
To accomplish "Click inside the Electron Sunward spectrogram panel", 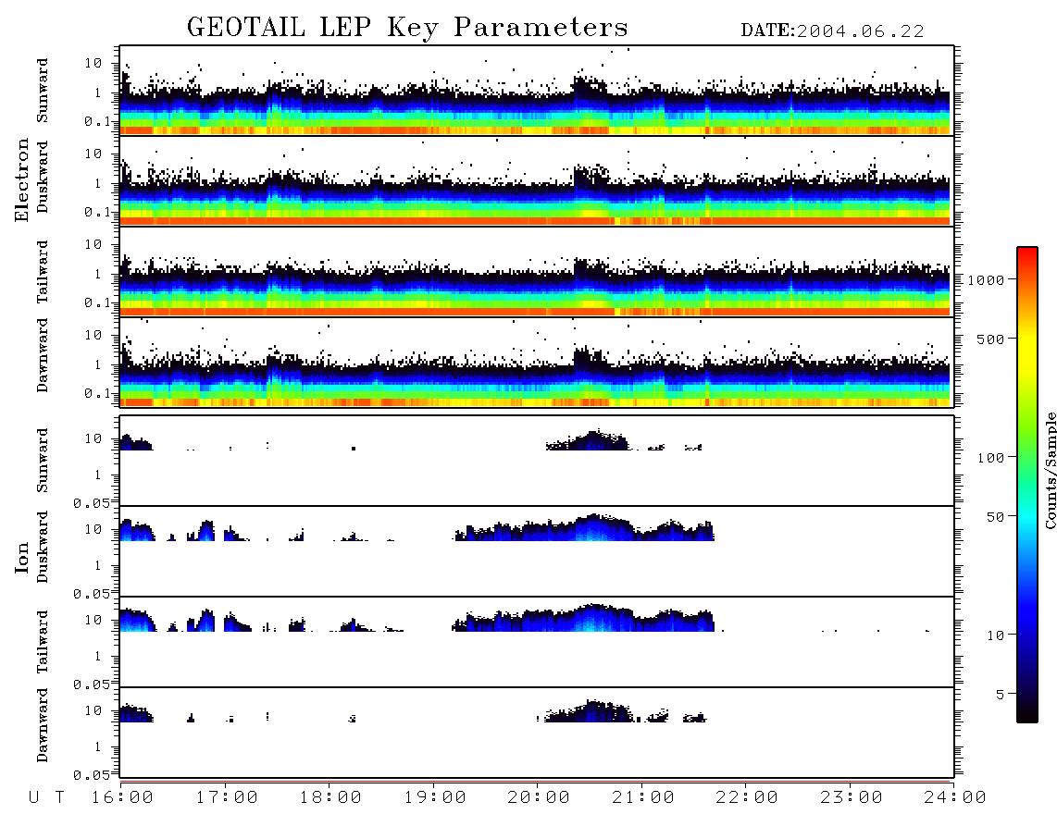I will click(537, 91).
